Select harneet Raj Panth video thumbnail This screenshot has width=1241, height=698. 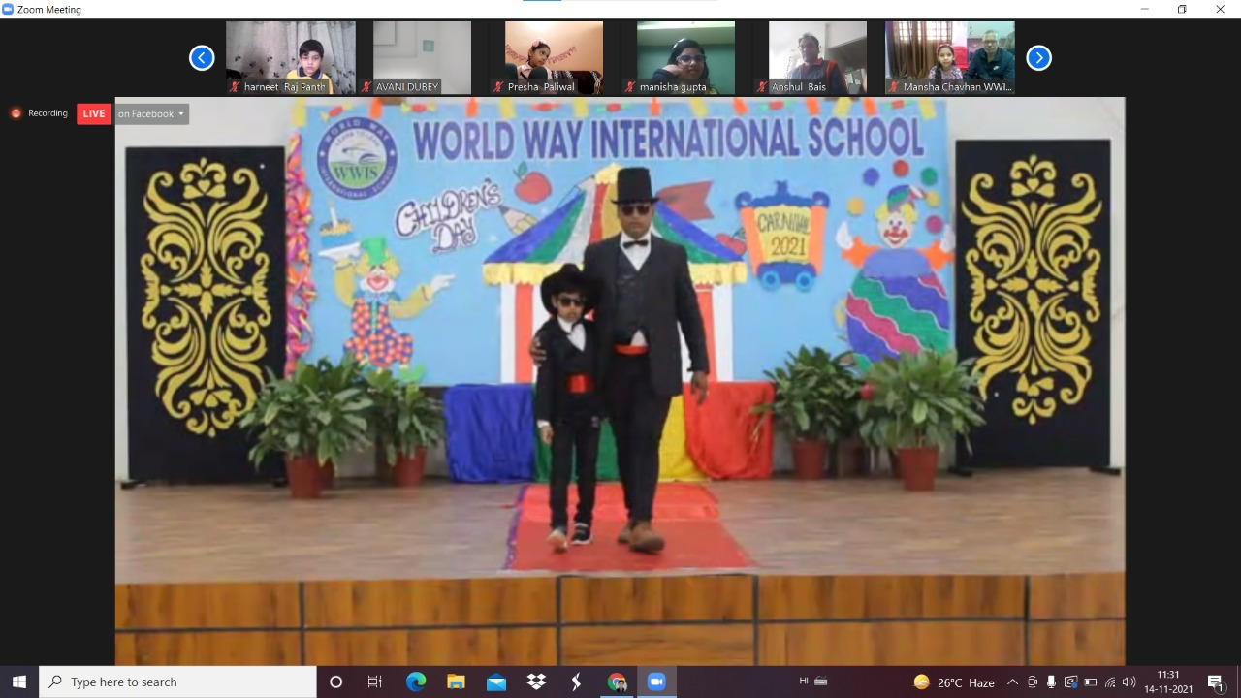coord(291,57)
